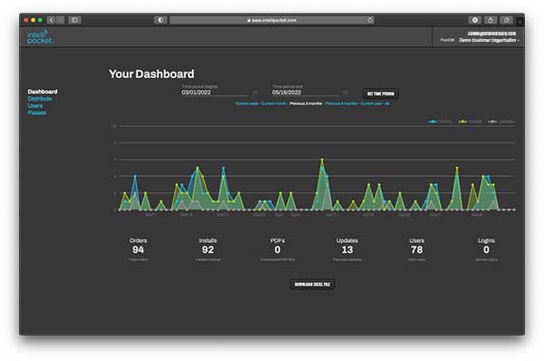This screenshot has width=544, height=361.
Task: Reload the page with refresh icon
Action: (x=370, y=20)
